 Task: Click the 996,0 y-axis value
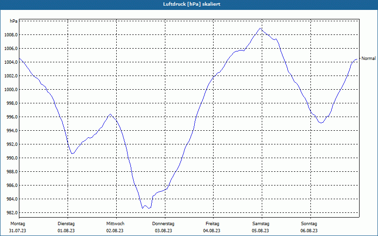pyautogui.click(x=12, y=117)
